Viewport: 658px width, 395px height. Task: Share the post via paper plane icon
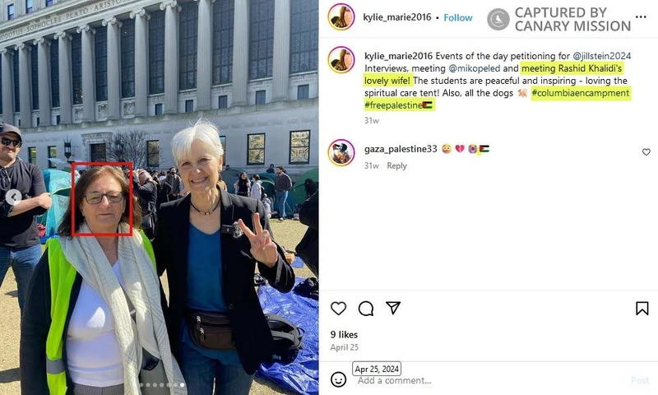393,308
